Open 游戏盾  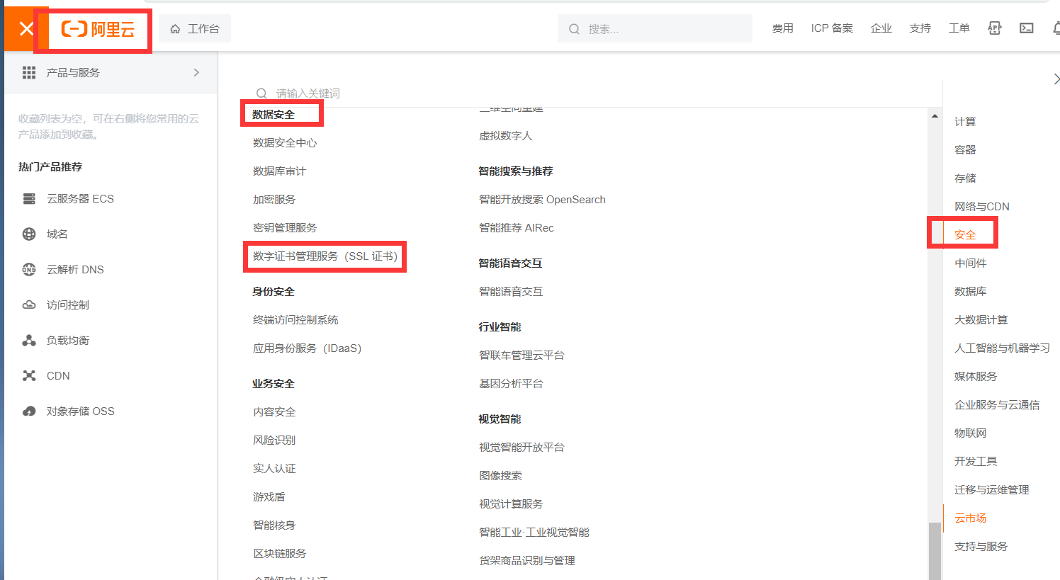coord(269,497)
